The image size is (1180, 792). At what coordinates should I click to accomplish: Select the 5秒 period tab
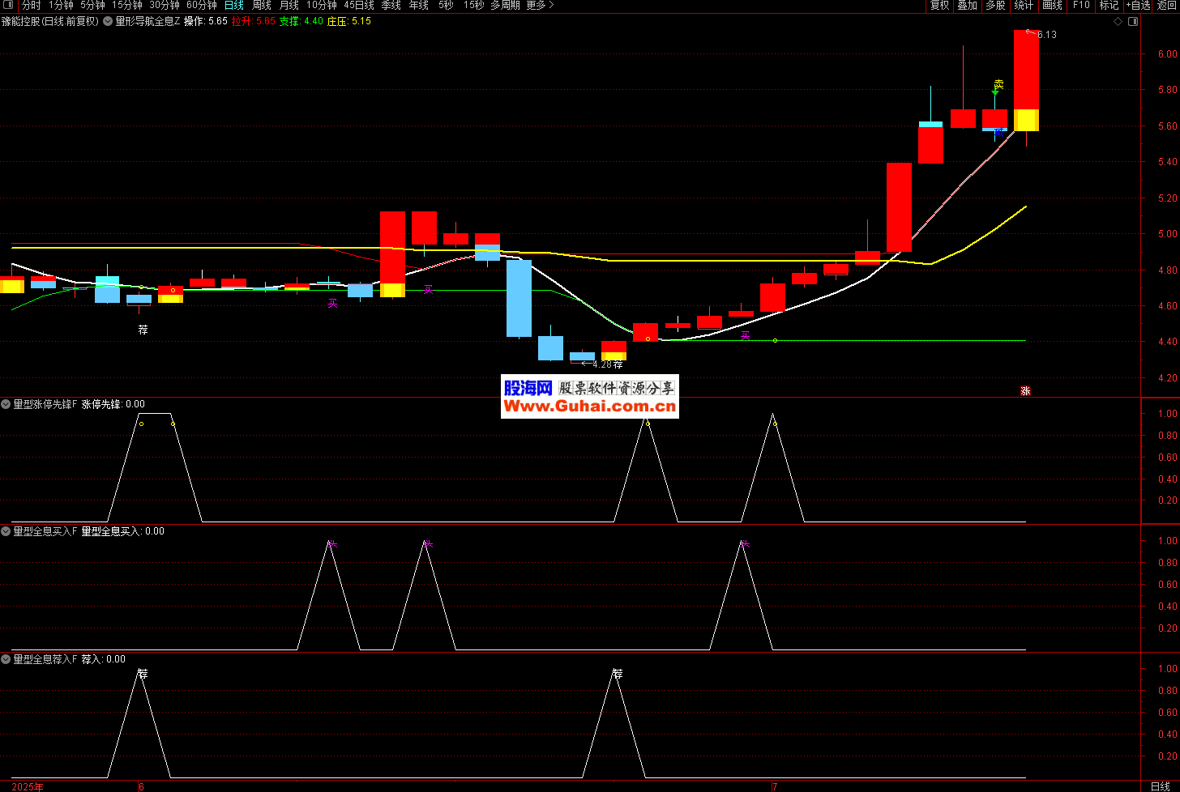[x=446, y=6]
